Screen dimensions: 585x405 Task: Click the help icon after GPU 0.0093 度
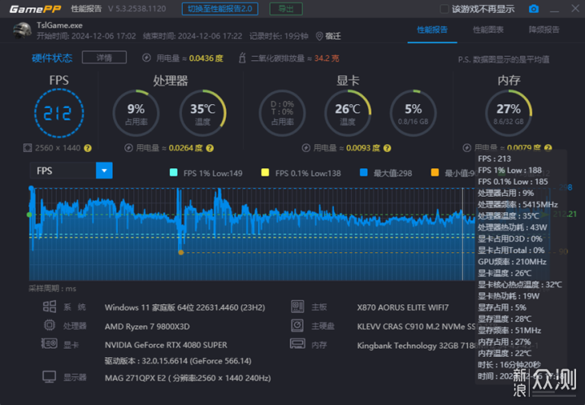click(388, 148)
